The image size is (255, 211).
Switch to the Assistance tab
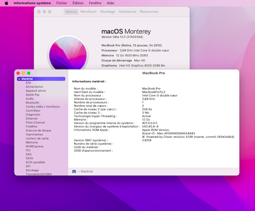point(127,12)
